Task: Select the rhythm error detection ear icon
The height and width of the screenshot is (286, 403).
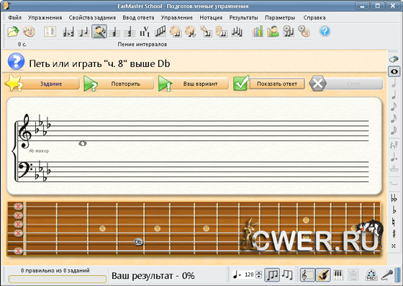Action: 222,32
